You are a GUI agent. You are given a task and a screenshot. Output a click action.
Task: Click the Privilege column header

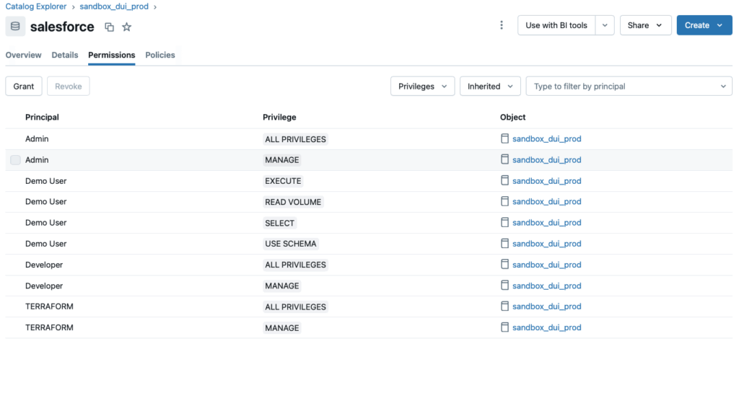pyautogui.click(x=279, y=118)
